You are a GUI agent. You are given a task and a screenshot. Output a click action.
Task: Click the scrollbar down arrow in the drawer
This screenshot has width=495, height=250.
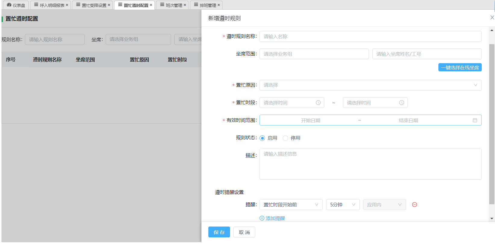pyautogui.click(x=492, y=219)
